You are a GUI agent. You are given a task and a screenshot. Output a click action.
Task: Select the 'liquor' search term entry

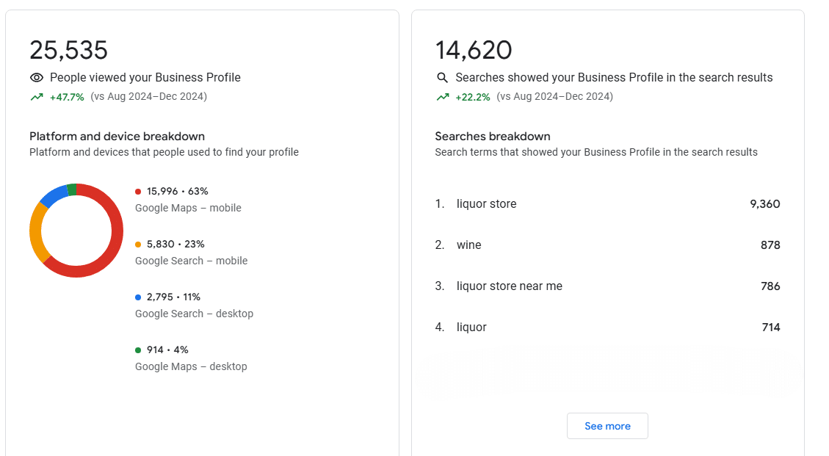point(471,327)
